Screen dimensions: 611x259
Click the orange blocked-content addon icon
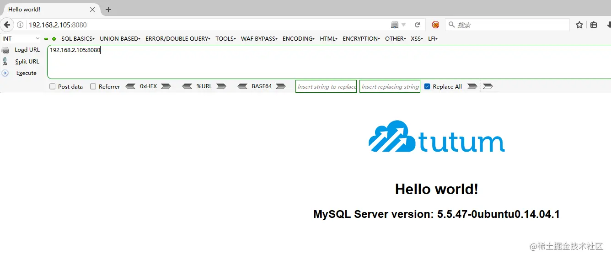[435, 25]
